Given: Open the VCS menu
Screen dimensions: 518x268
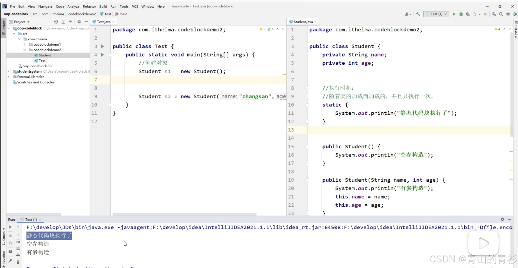Looking at the screenshot, I should pos(135,6).
